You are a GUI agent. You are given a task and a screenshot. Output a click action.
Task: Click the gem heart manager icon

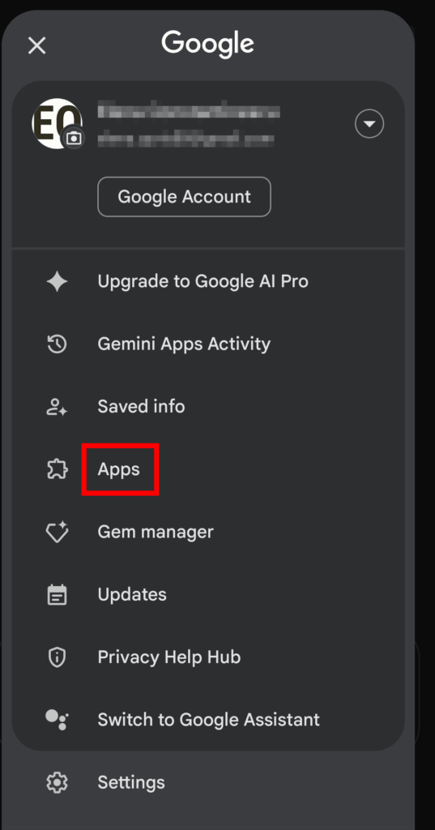[x=58, y=532]
